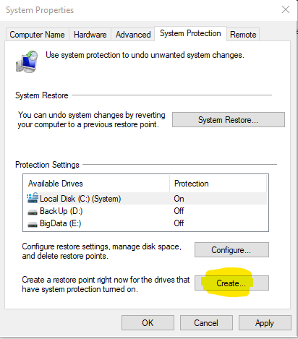Apply the protection changes

(x=265, y=323)
